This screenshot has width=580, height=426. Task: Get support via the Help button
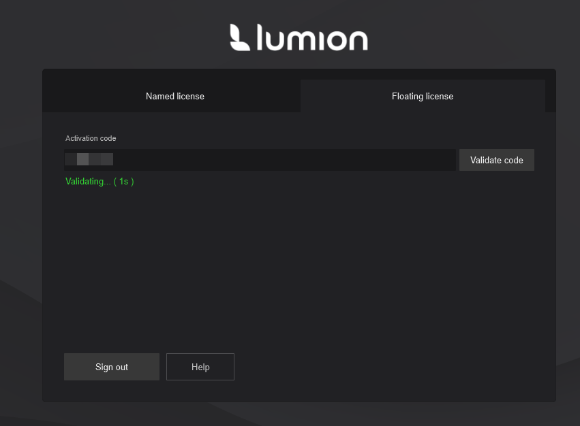200,367
